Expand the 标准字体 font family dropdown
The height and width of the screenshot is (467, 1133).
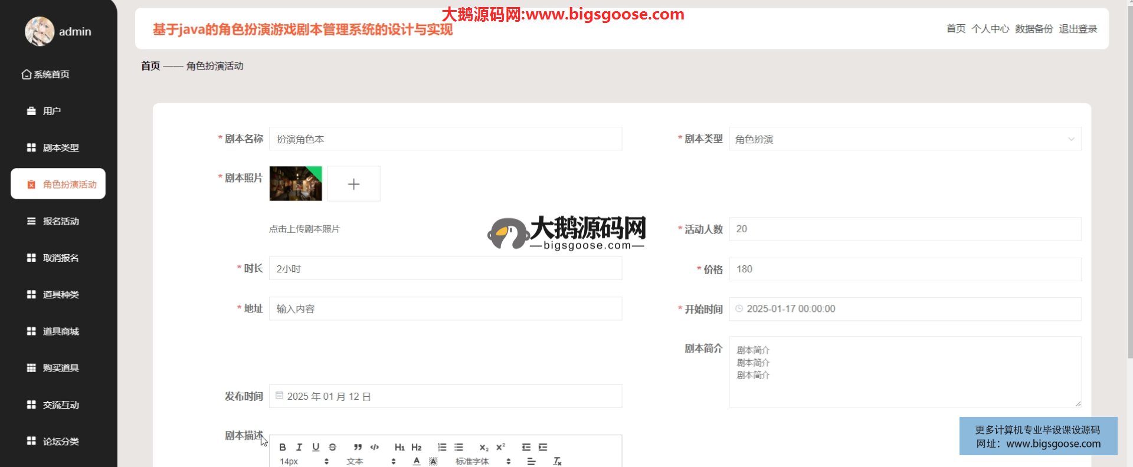click(482, 461)
